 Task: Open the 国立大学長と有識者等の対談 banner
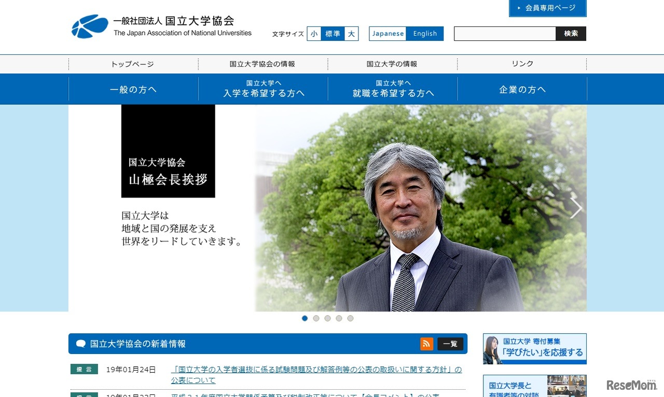[535, 386]
